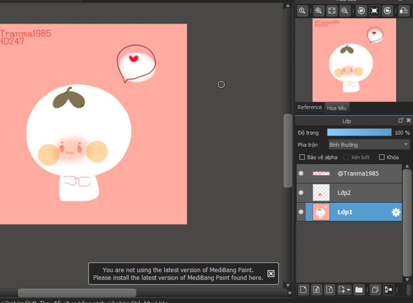Switch to the Hoa tiêu tab
This screenshot has width=413, height=303.
[x=337, y=108]
